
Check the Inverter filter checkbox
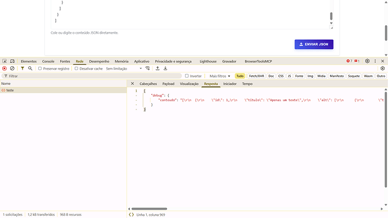click(187, 76)
